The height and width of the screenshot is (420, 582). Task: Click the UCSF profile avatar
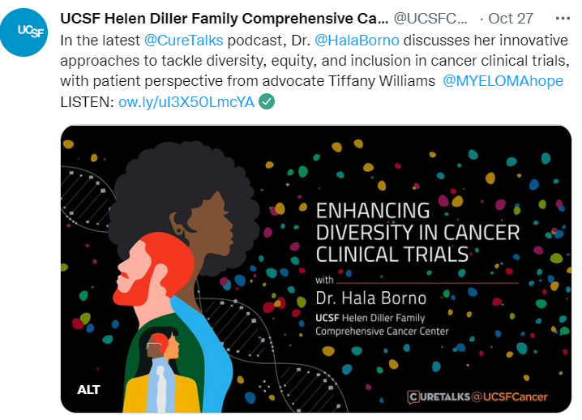coord(29,30)
